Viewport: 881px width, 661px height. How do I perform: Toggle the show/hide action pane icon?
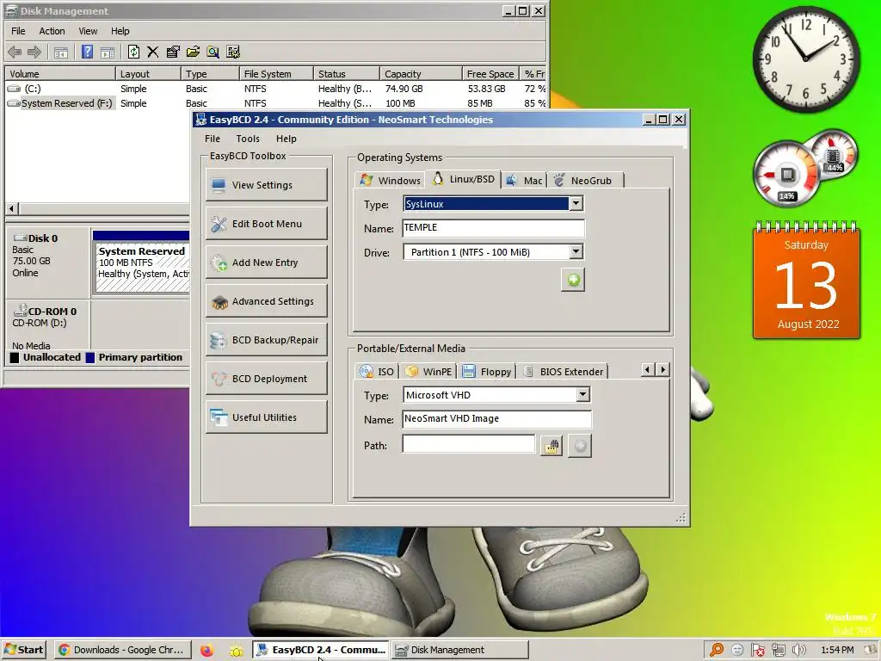(x=108, y=53)
